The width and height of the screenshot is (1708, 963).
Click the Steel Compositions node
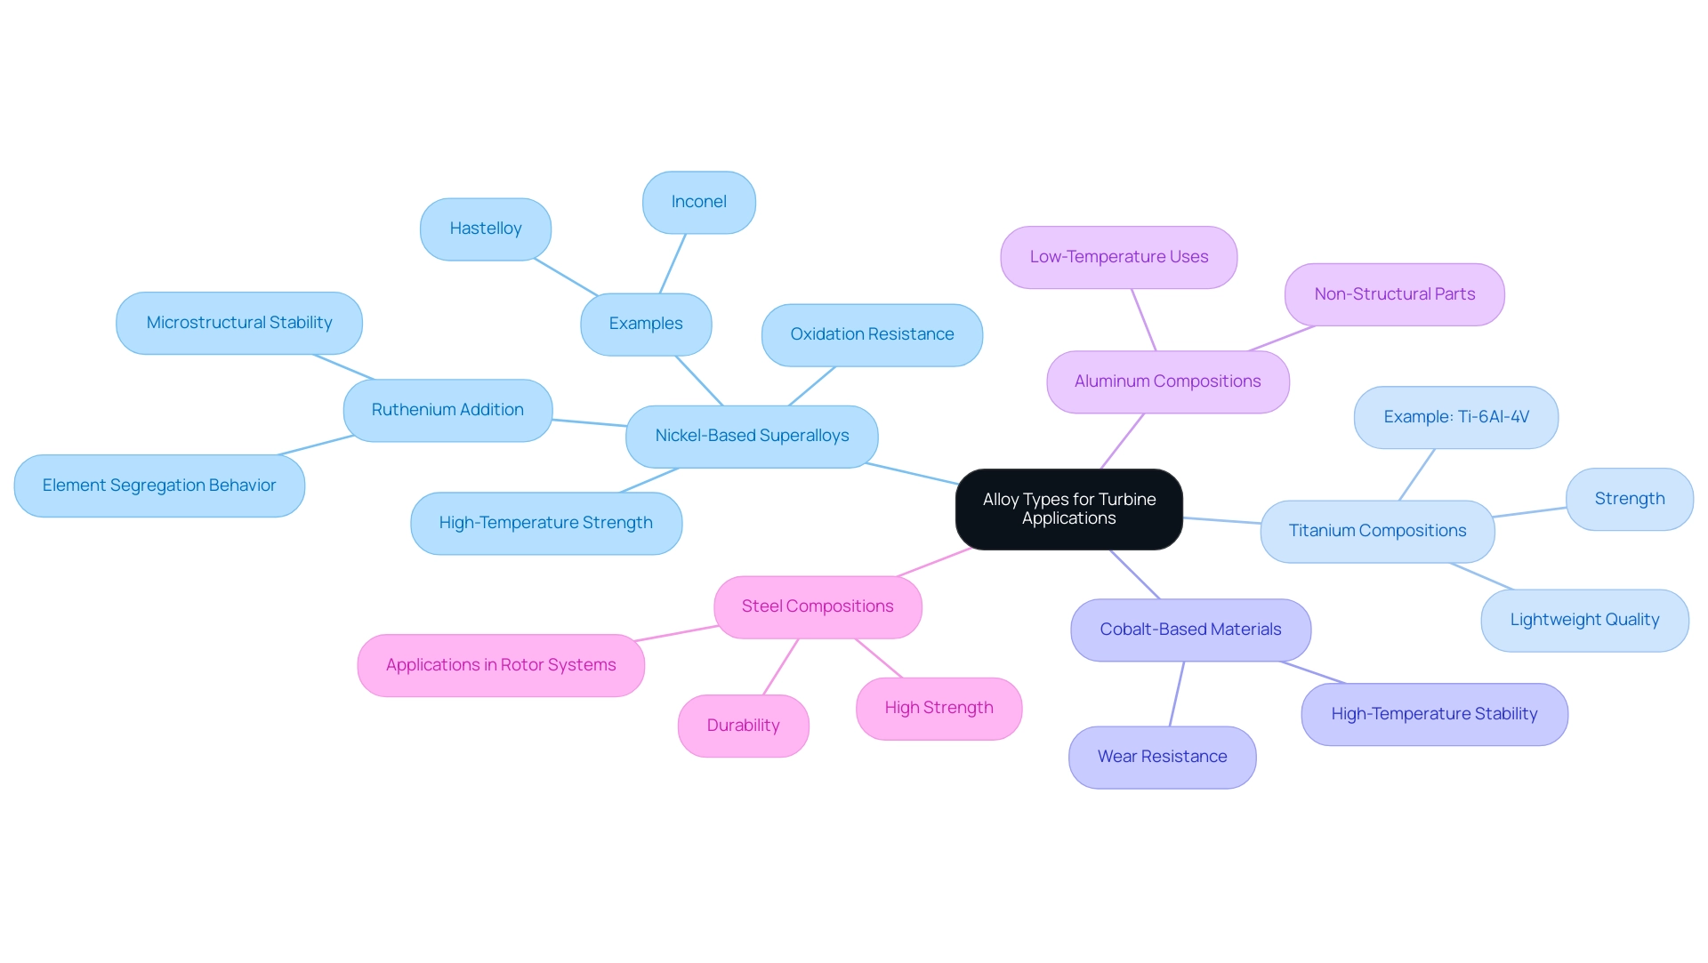coord(818,604)
